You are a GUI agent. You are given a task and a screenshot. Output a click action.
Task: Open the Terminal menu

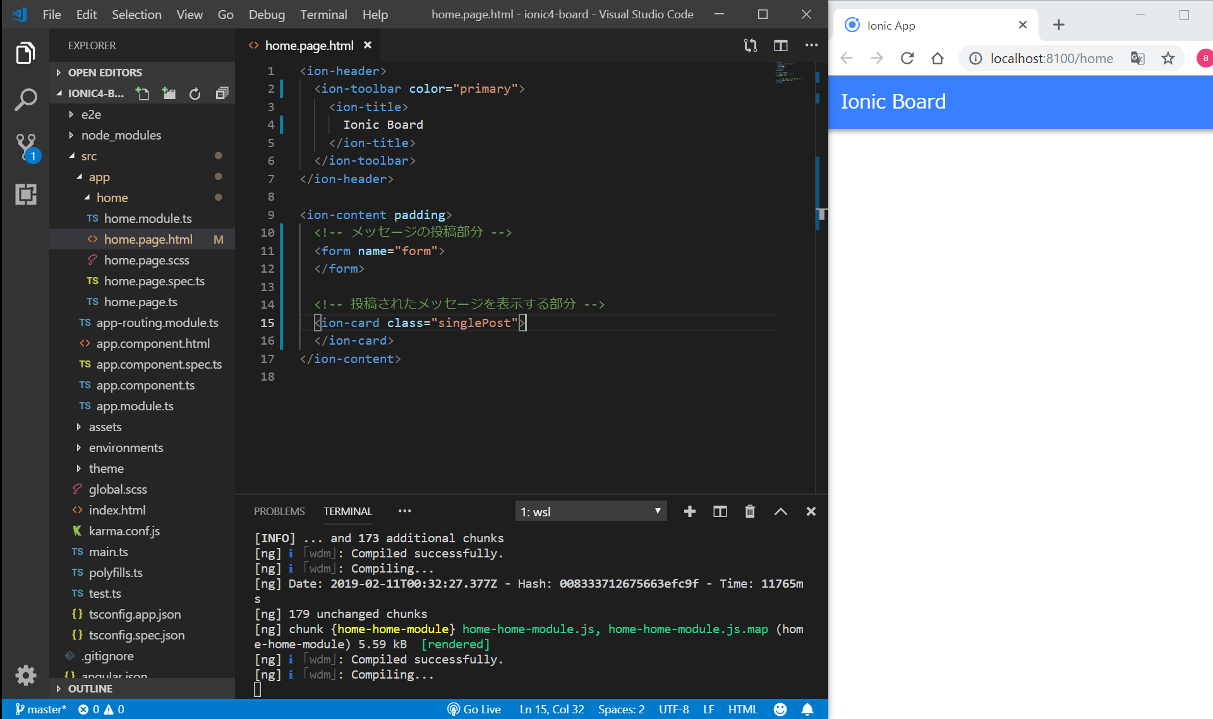coord(323,14)
